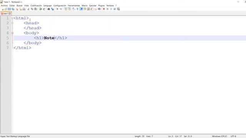This screenshot has height=138, width=246.
Task: Click Run macro multiple times icon
Action: click(115, 9)
